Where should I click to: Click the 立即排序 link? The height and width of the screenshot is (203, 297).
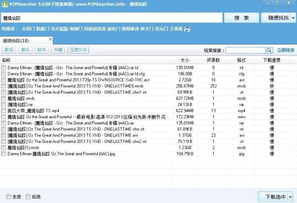[286, 50]
